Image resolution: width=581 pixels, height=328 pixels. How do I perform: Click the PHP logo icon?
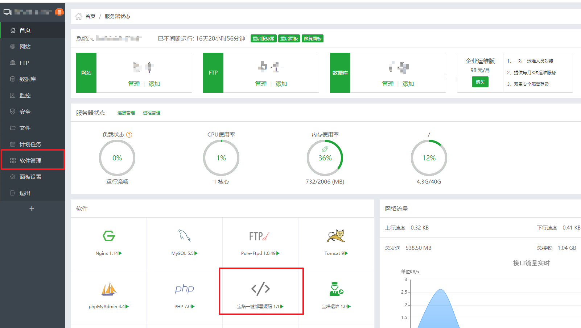(x=185, y=289)
